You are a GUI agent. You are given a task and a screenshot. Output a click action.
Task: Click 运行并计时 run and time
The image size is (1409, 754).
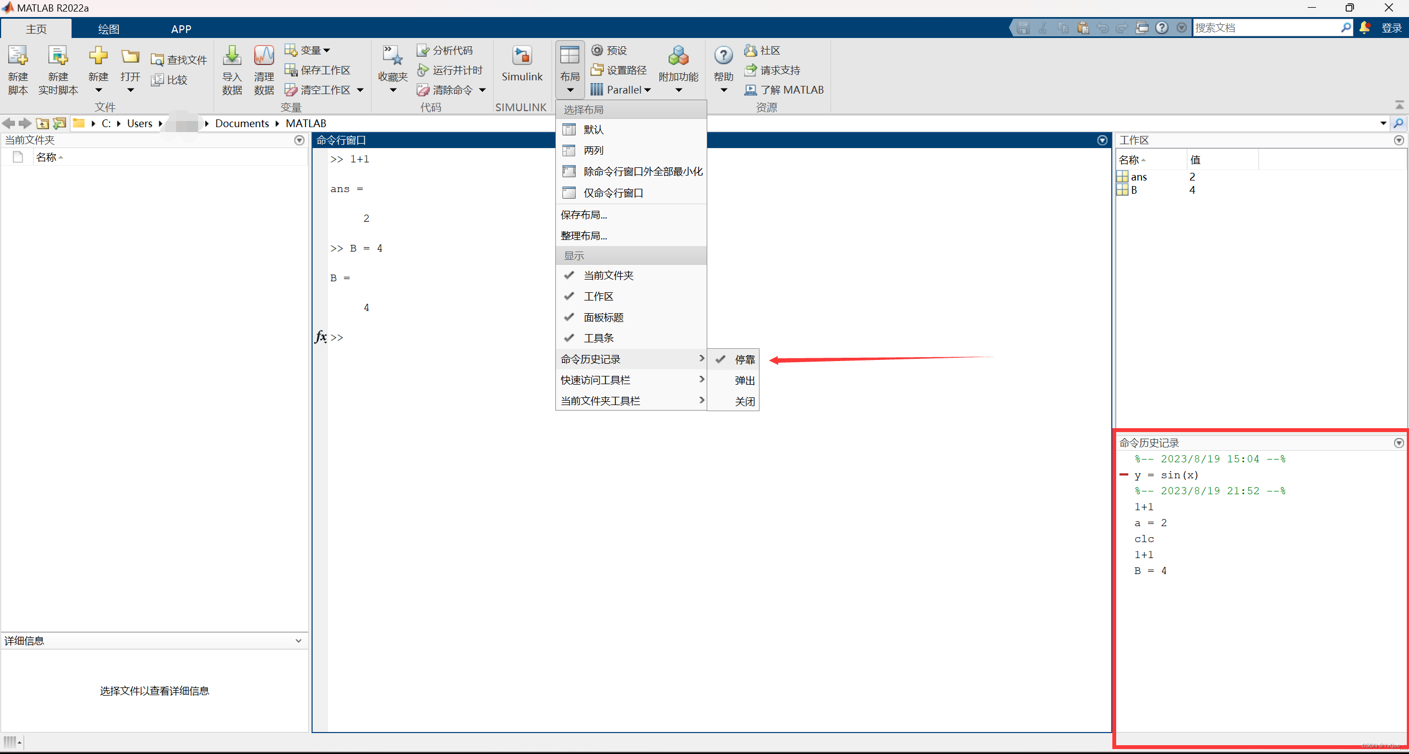pos(450,70)
